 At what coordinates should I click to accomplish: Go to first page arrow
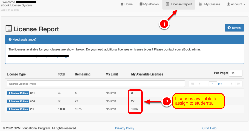[x=192, y=84]
